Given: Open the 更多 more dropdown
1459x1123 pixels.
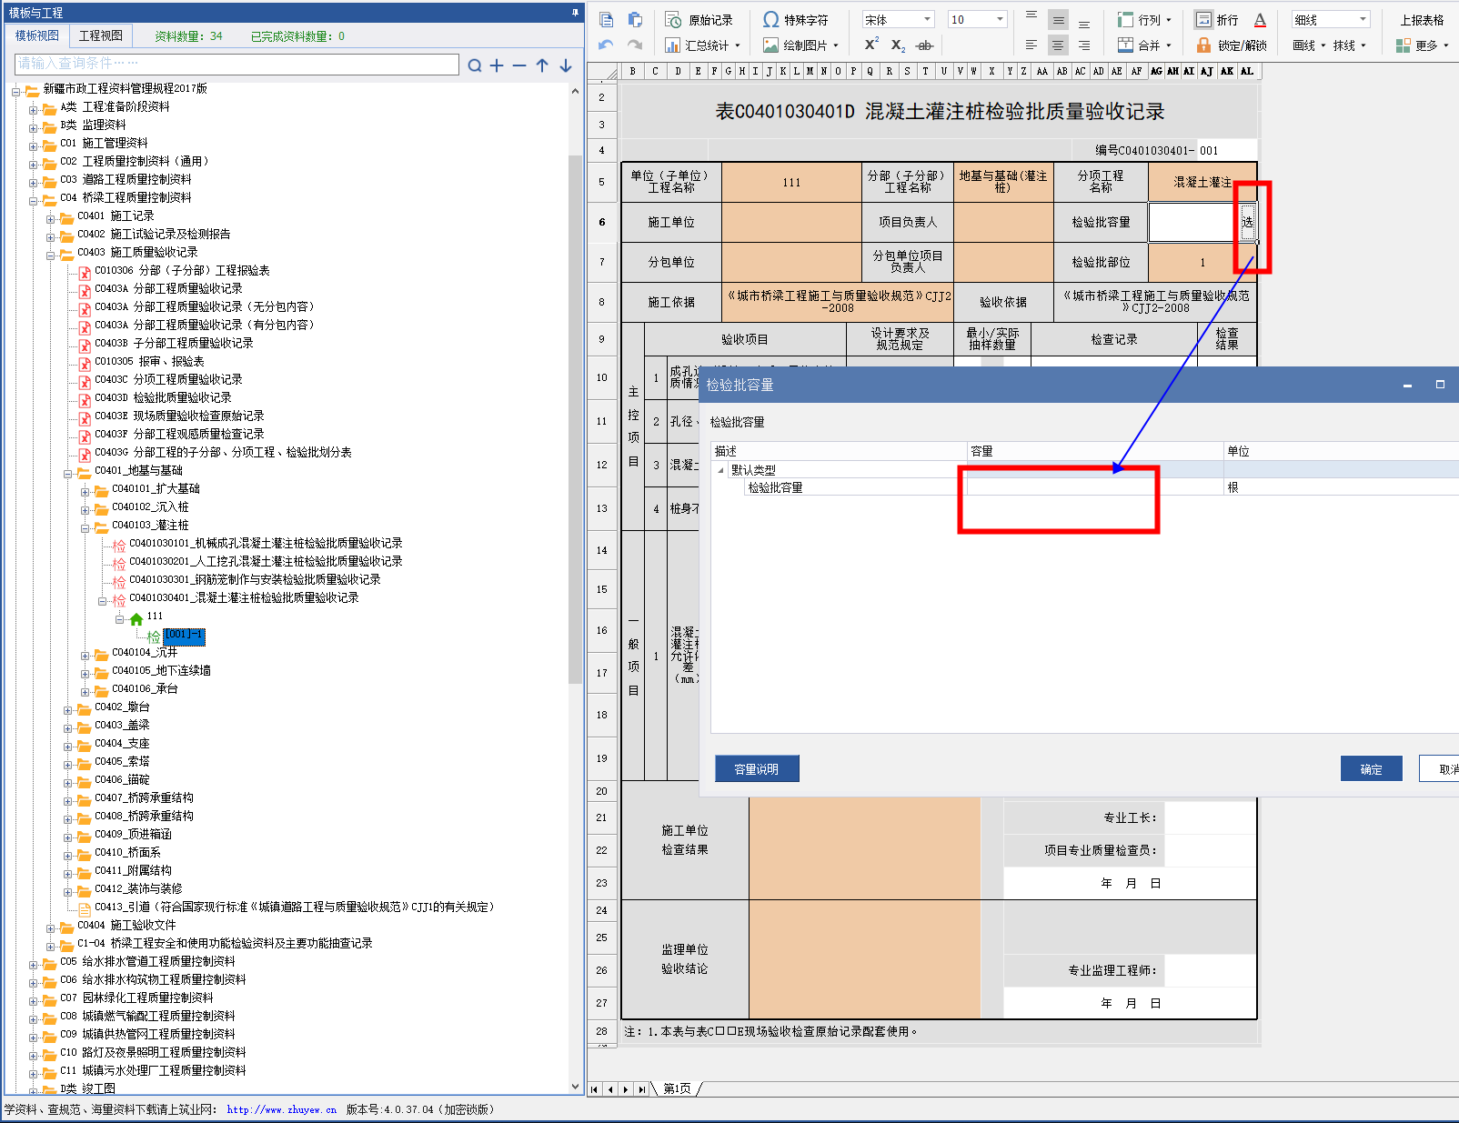Looking at the screenshot, I should coord(1424,45).
